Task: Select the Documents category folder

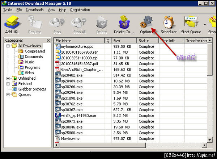Action: coord(31,57)
